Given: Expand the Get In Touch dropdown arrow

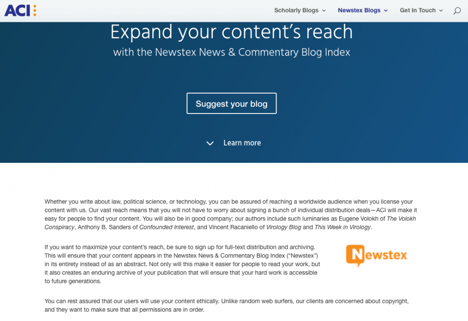Looking at the screenshot, I should 441,11.
